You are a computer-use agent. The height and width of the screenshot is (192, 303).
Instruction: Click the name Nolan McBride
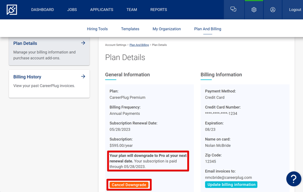tap(218, 146)
